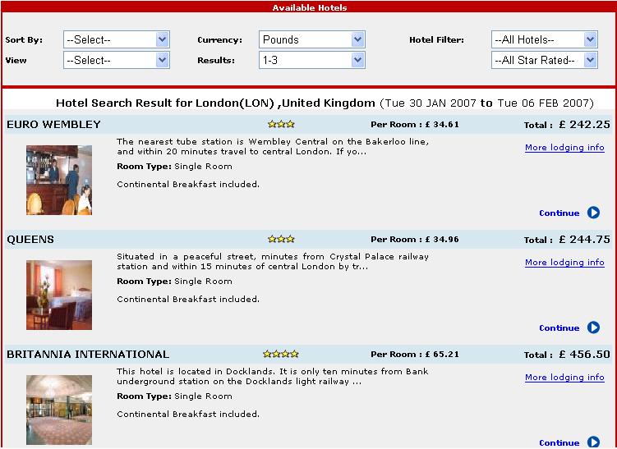This screenshot has width=617, height=449.
Task: Click Continue text for Euro Wembley
Action: (x=559, y=213)
